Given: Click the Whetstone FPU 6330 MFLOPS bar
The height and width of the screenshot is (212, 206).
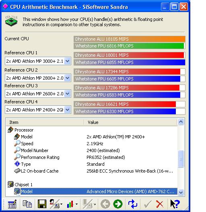Looking at the screenshot, I should coord(130,111).
